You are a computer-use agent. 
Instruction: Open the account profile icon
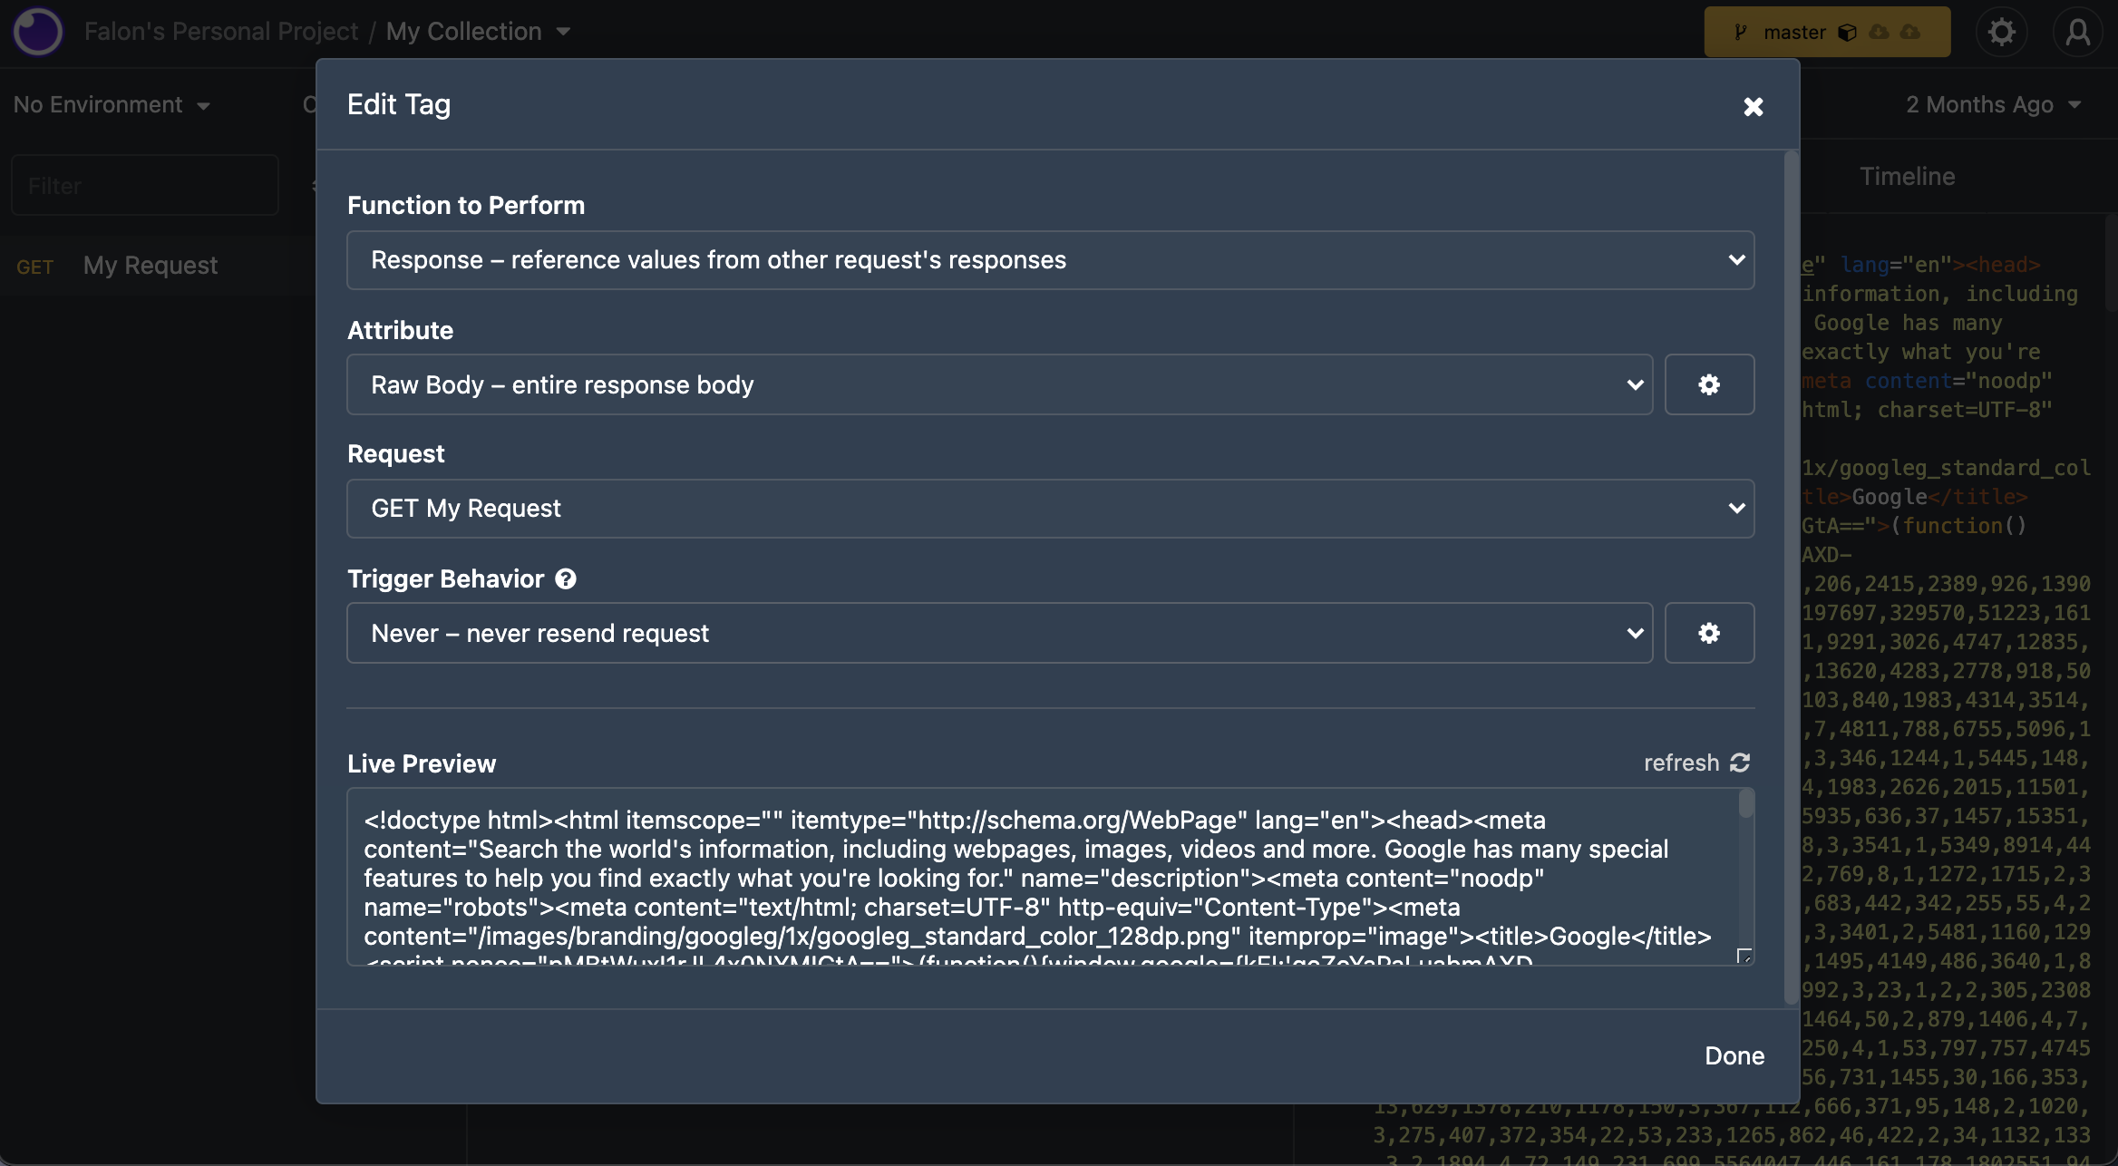click(x=2079, y=32)
